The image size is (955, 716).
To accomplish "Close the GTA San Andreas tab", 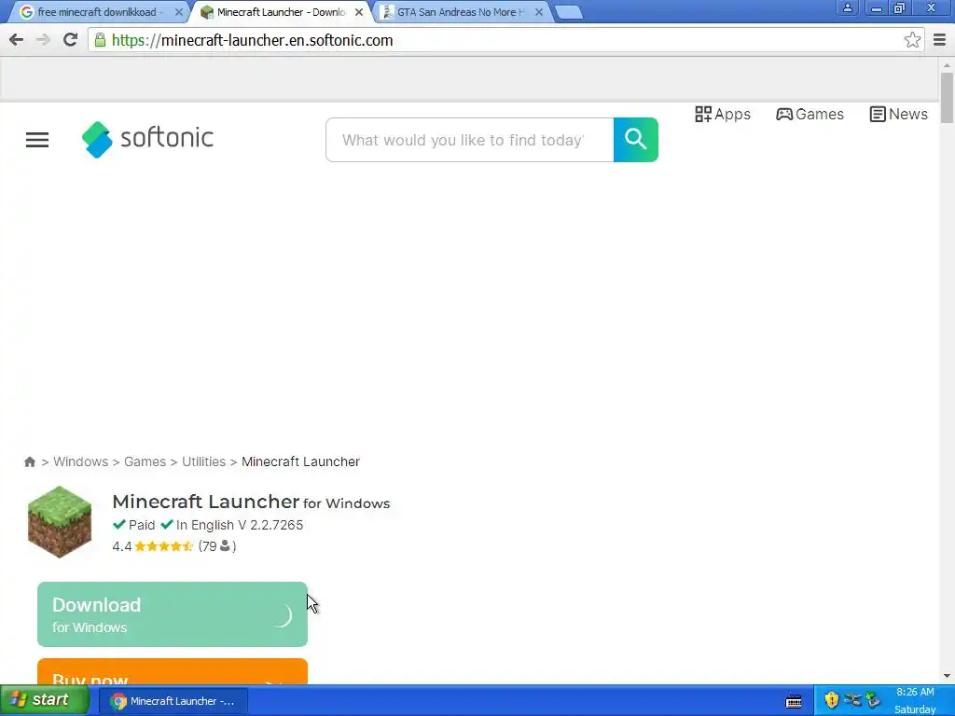I will point(538,12).
